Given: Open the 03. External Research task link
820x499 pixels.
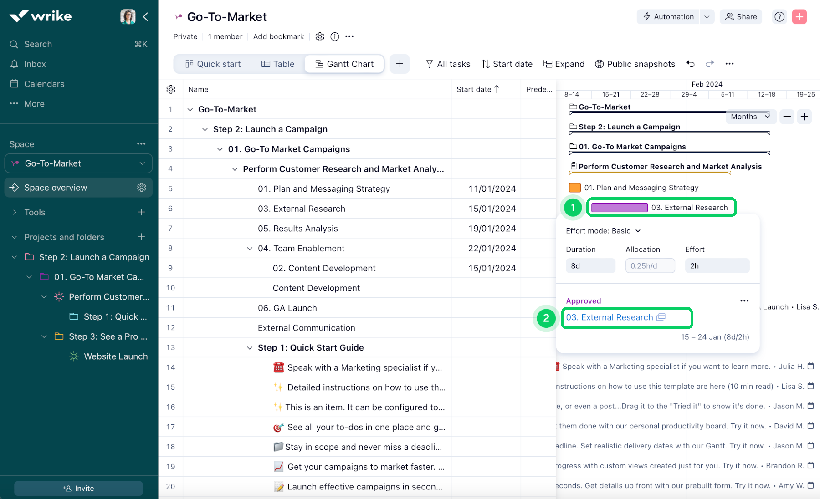Looking at the screenshot, I should click(610, 317).
